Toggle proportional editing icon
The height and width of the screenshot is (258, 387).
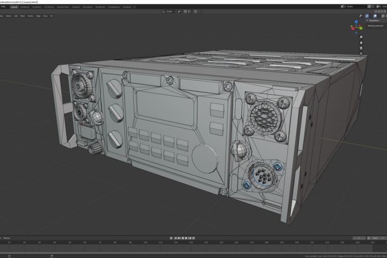tap(196, 11)
